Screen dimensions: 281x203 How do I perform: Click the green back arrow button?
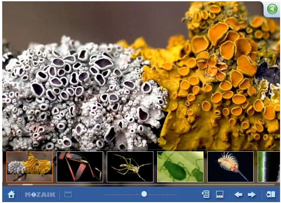tap(272, 9)
